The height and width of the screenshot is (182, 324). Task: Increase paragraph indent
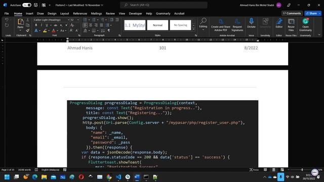[117, 20]
